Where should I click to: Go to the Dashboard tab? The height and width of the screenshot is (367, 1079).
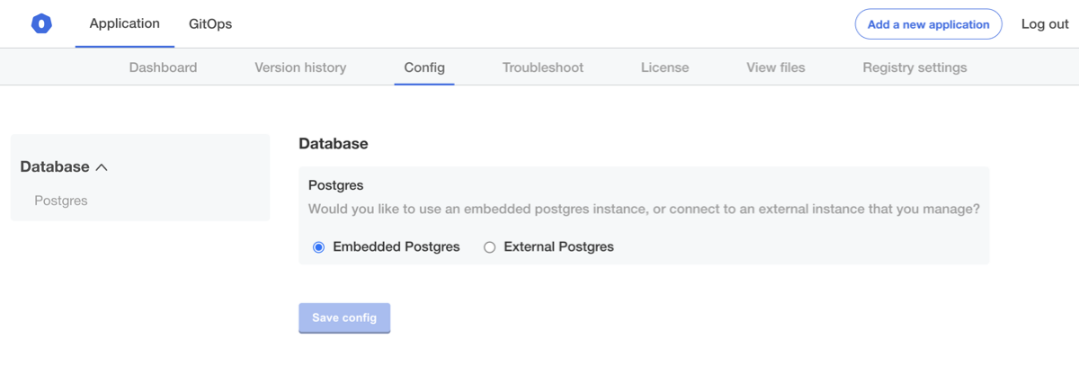[x=163, y=67]
